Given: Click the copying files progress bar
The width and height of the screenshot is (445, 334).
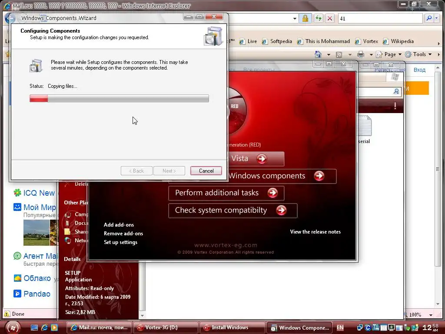Looking at the screenshot, I should [x=119, y=98].
